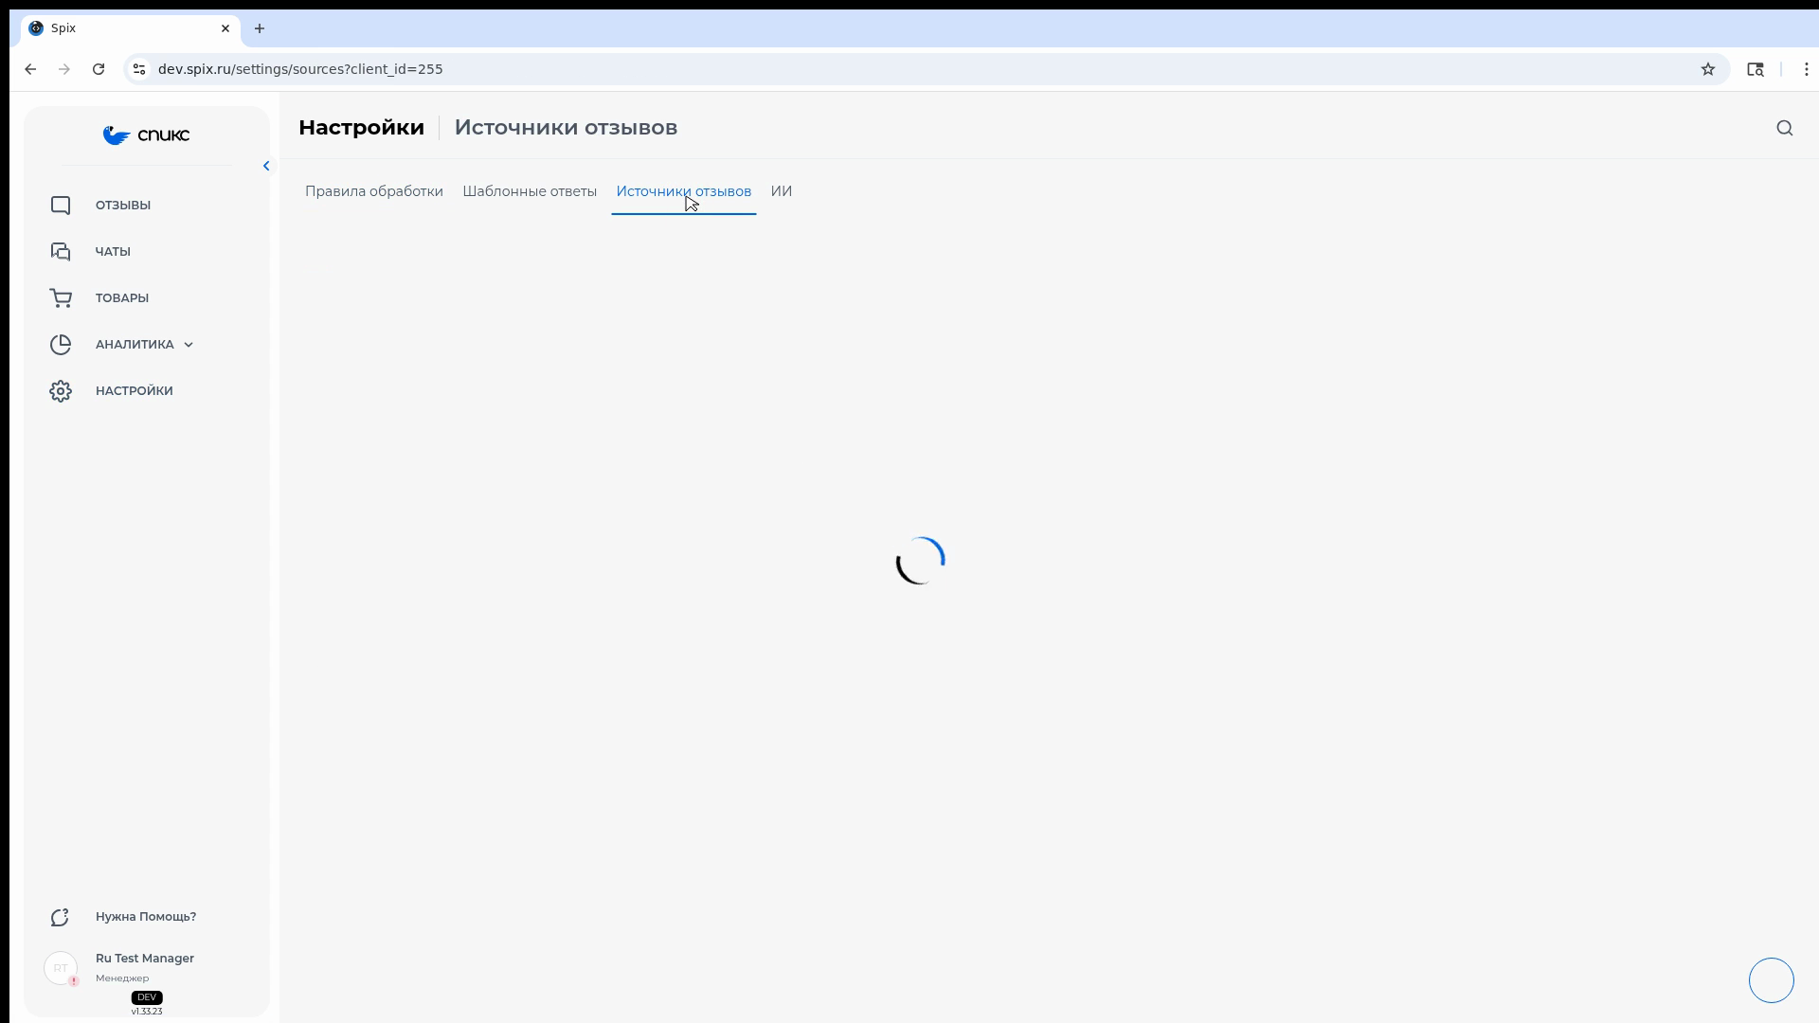
Task: Click the DEV version badge
Action: (x=147, y=997)
